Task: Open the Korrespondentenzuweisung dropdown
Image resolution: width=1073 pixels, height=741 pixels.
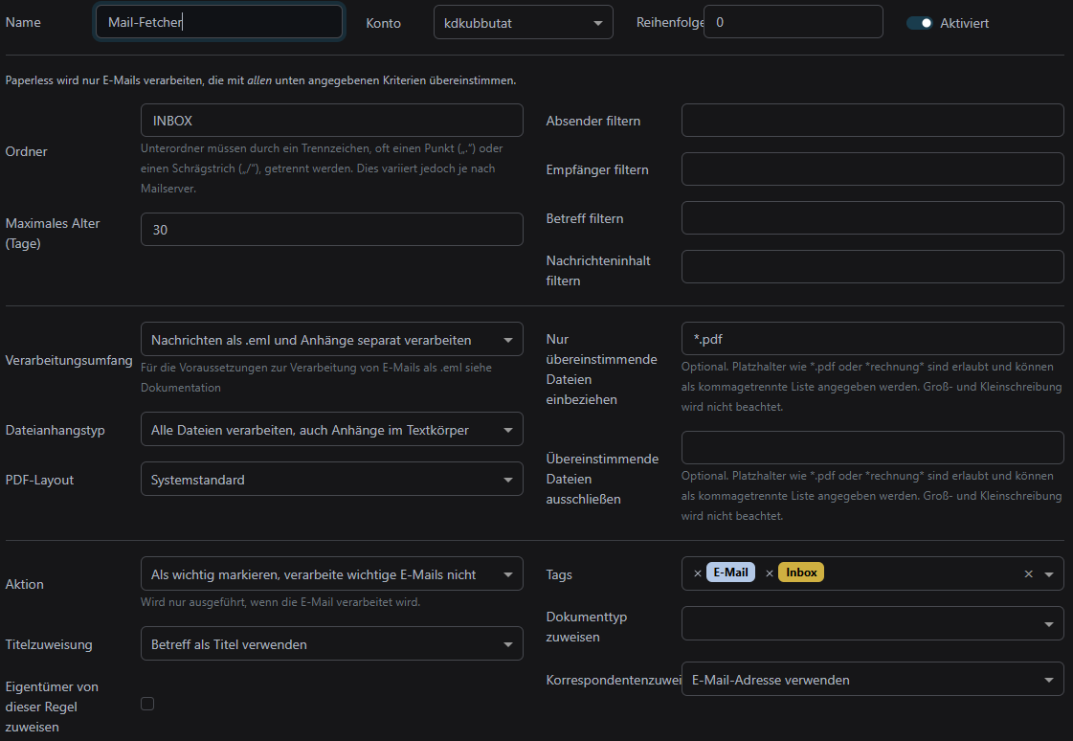Action: click(871, 680)
